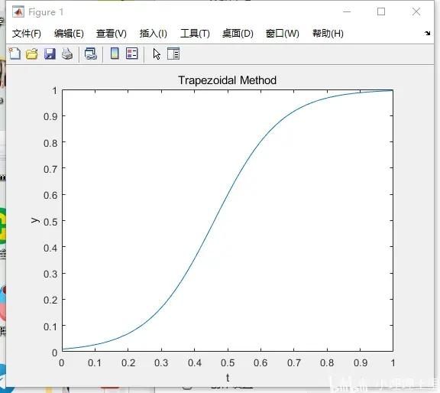Print the figure with the printer icon
This screenshot has height=393, width=440.
[67, 54]
